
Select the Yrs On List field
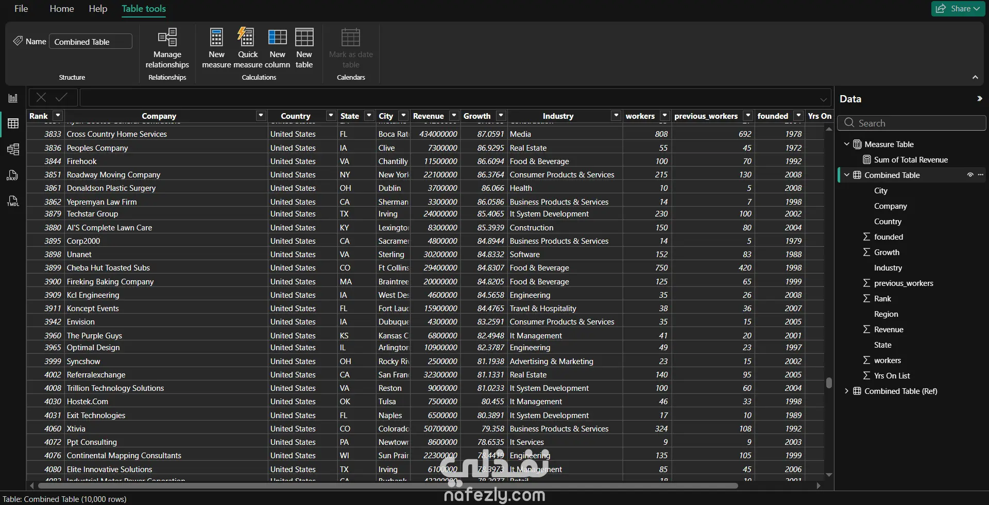(x=892, y=375)
